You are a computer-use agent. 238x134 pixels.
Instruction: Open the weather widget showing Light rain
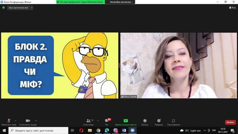coord(190,131)
